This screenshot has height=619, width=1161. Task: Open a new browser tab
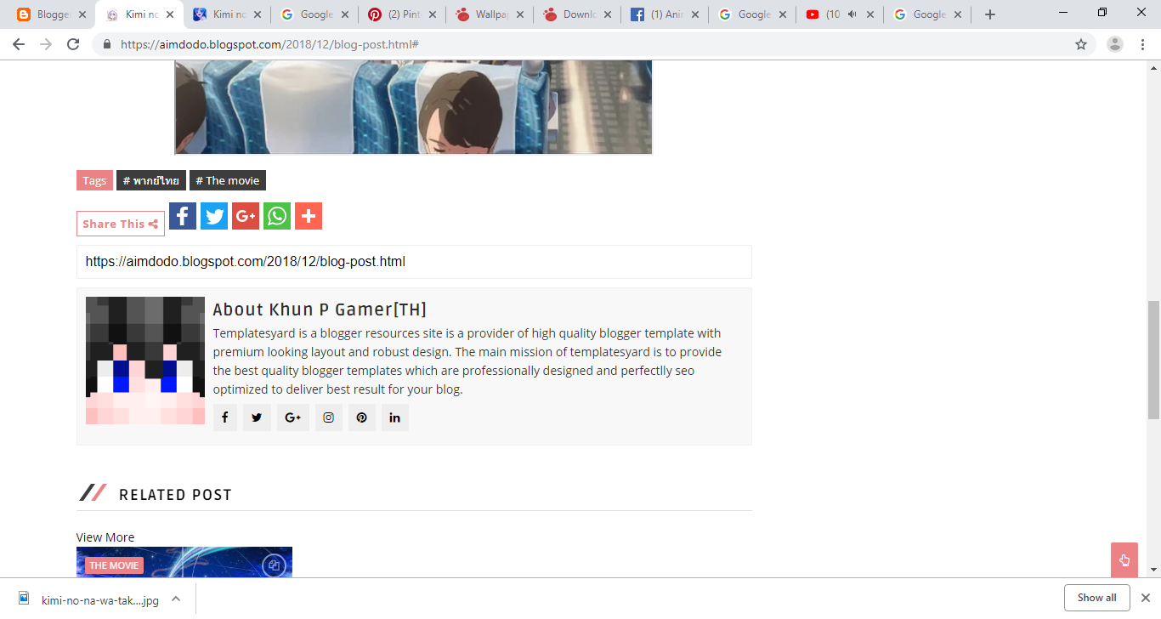pos(989,14)
